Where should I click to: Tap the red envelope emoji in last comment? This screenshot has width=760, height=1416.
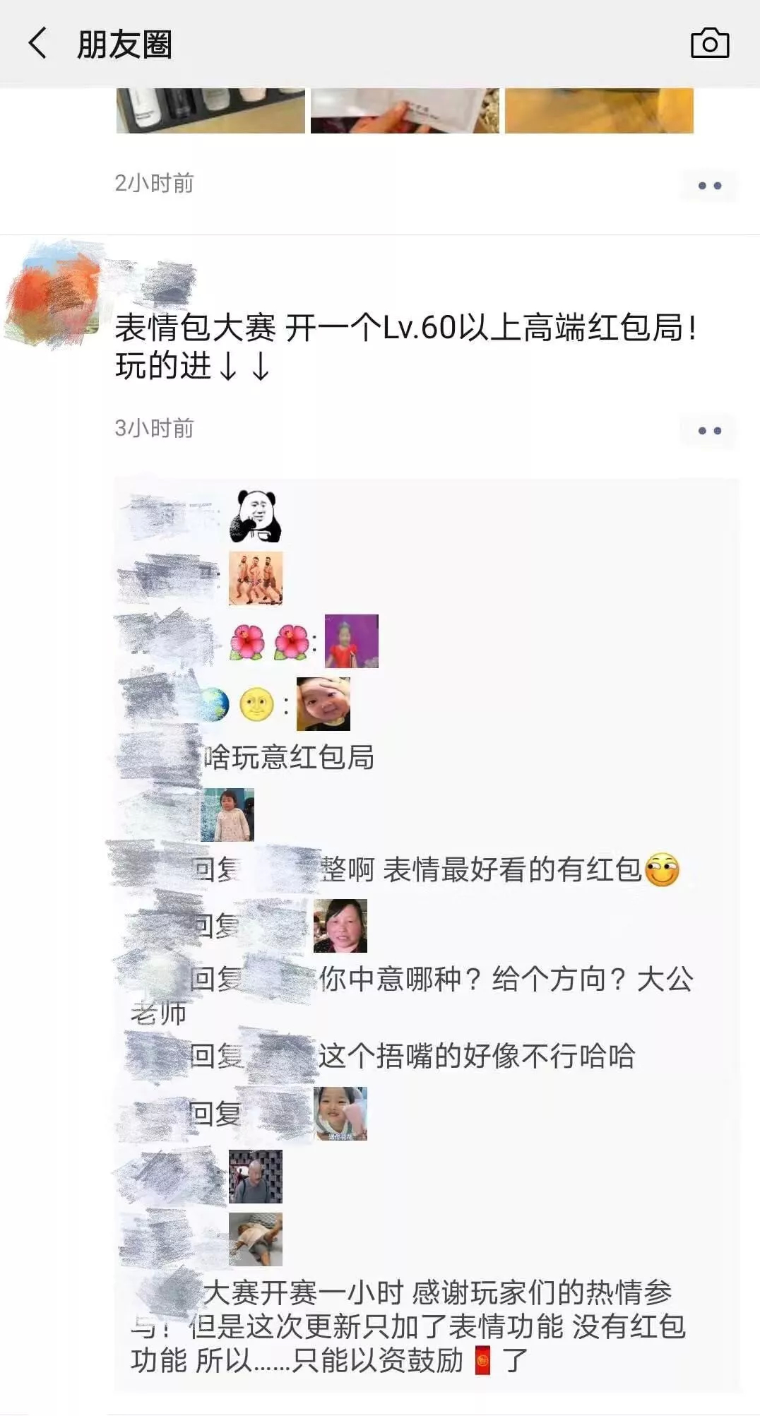pos(483,1360)
